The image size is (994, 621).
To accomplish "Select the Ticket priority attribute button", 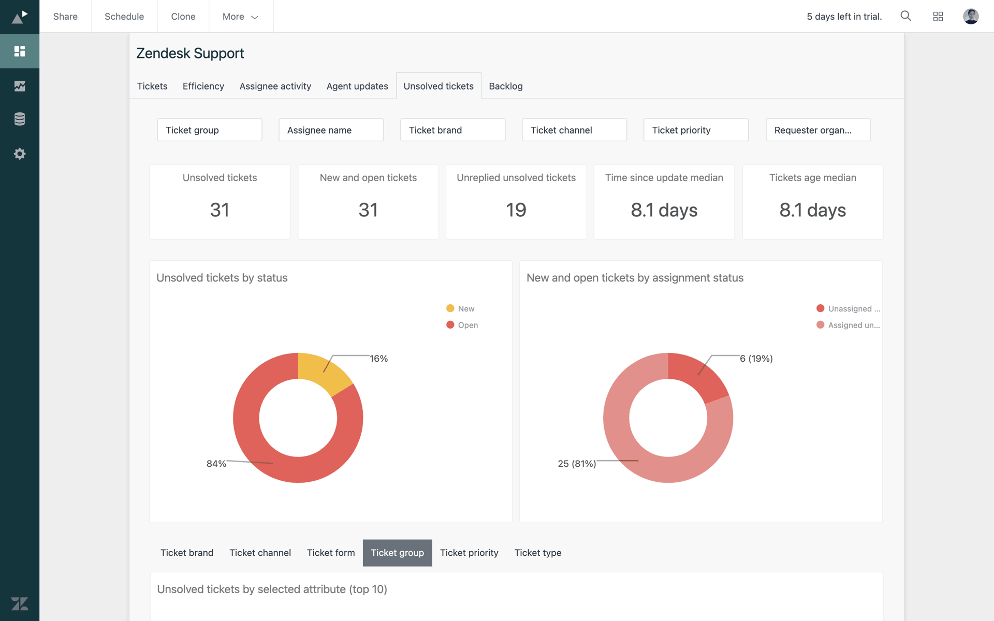I will tap(469, 553).
